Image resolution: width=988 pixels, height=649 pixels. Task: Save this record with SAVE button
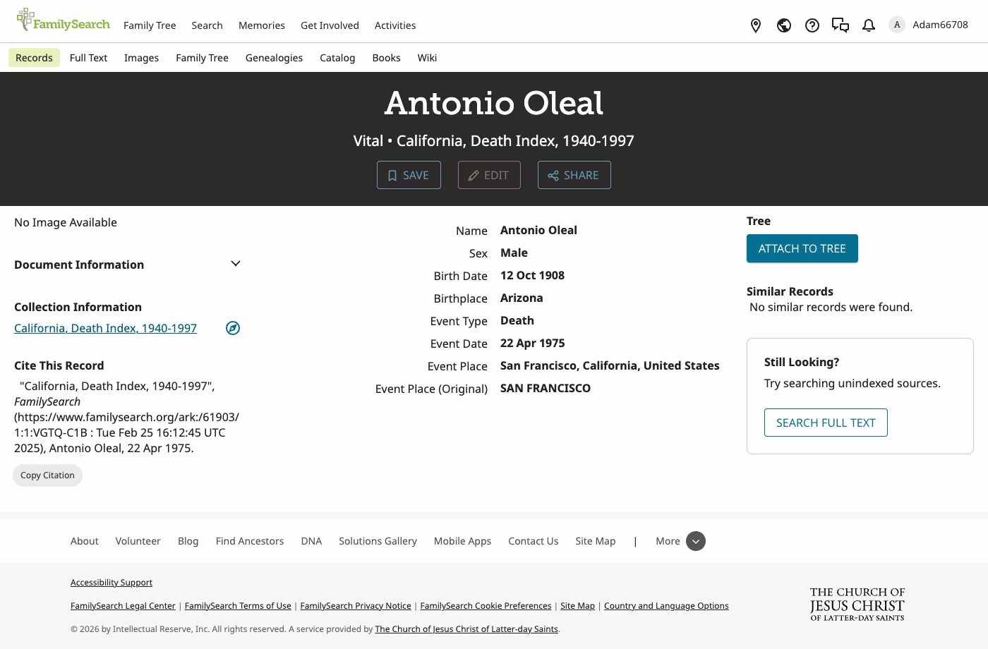pos(409,175)
